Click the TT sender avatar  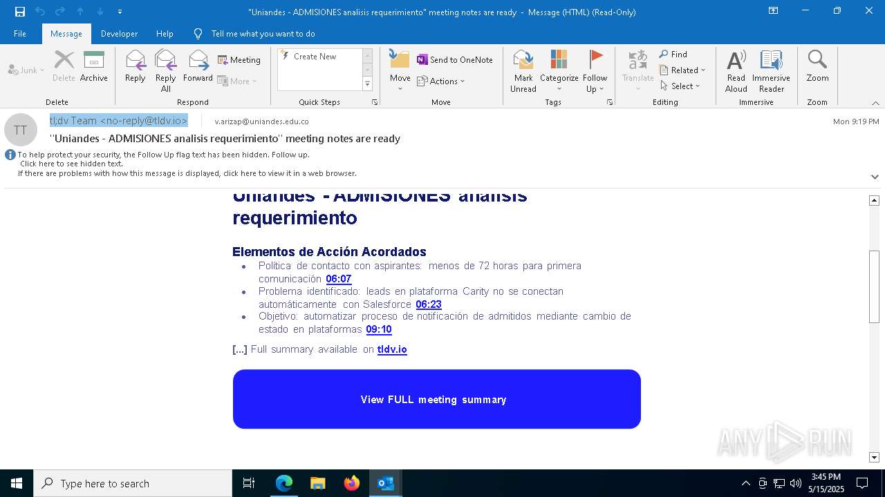click(x=21, y=130)
